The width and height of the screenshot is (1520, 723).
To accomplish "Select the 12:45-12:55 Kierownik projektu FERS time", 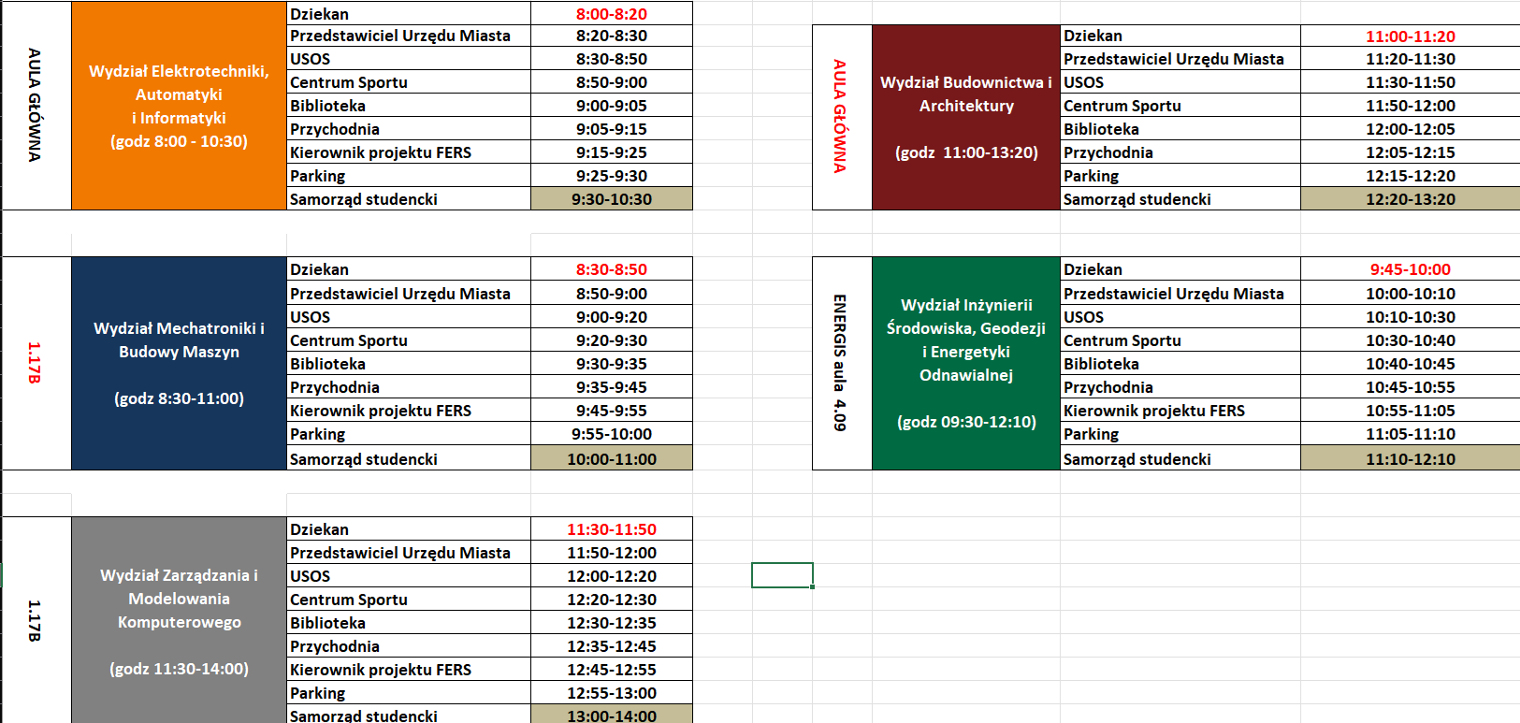I will [612, 670].
